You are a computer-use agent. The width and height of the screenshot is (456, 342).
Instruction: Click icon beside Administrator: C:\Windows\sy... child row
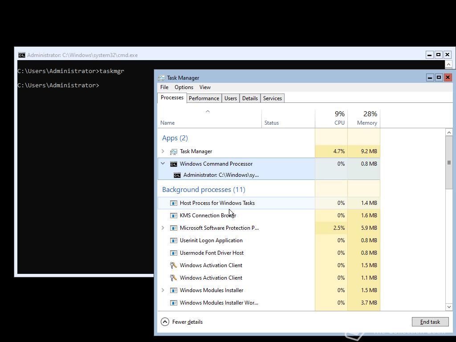click(177, 175)
